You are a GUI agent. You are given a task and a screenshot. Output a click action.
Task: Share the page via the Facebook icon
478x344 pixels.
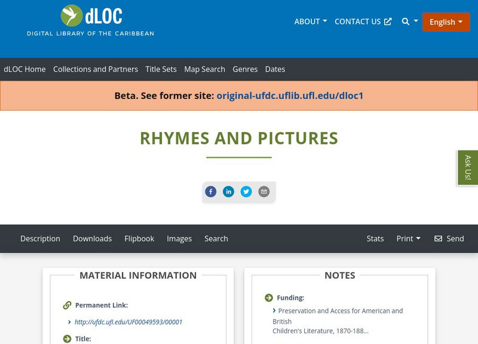[x=211, y=192]
